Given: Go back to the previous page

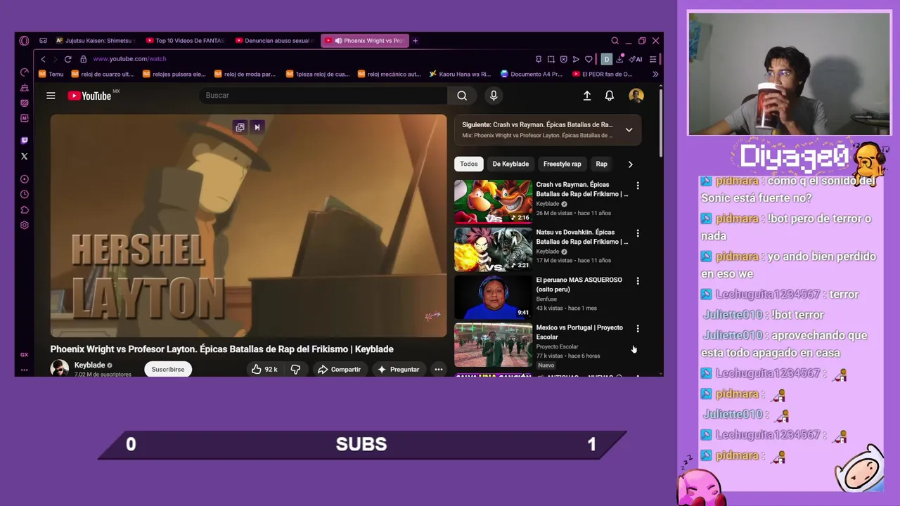Looking at the screenshot, I should [x=43, y=59].
